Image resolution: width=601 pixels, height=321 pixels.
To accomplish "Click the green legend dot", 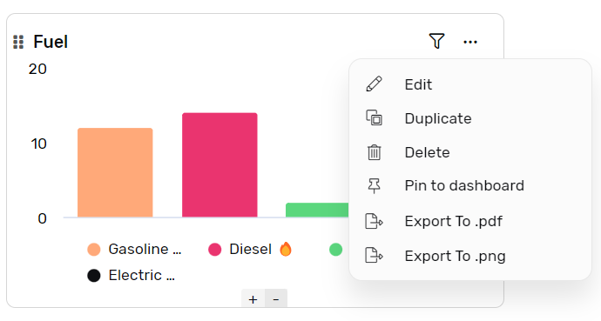I will 335,250.
